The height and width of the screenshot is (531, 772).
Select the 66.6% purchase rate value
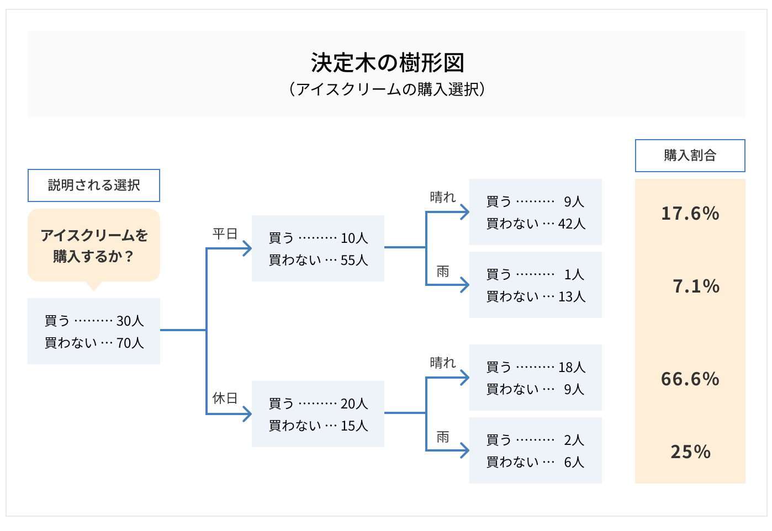coord(690,379)
